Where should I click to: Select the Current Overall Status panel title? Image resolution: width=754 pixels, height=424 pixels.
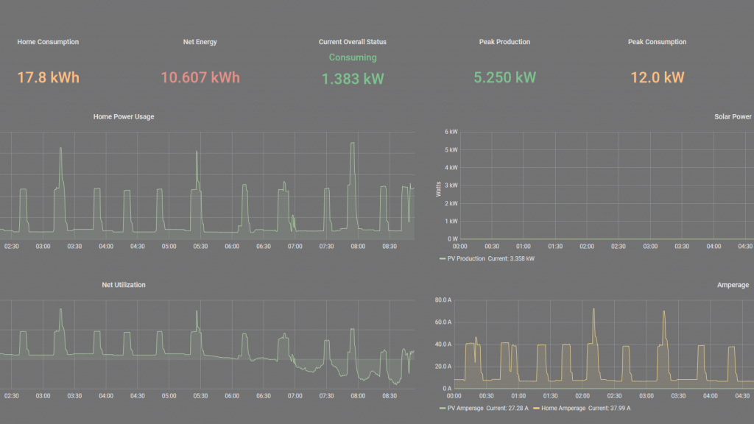[x=352, y=42]
